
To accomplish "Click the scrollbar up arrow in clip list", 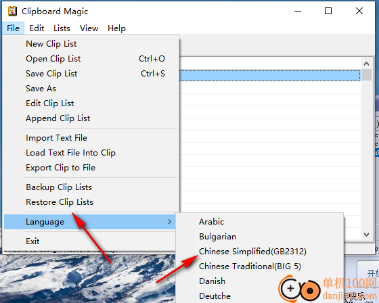I will point(366,64).
